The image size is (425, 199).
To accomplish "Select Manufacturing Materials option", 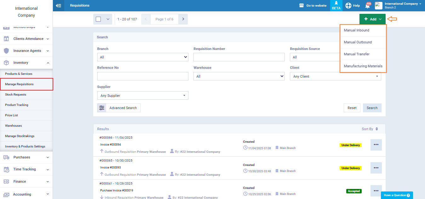I will pyautogui.click(x=363, y=66).
